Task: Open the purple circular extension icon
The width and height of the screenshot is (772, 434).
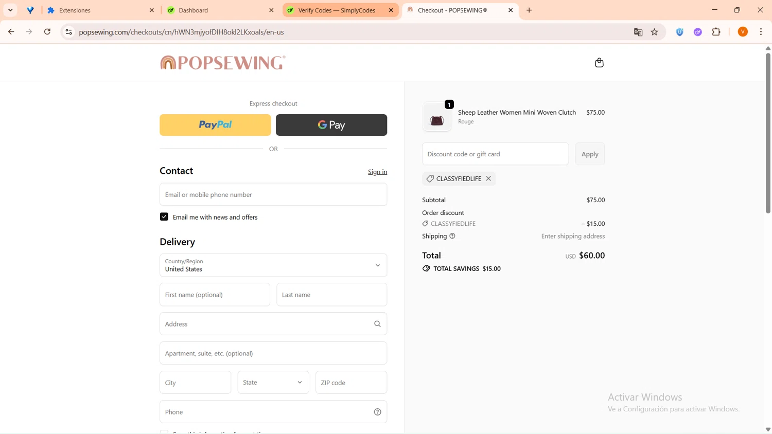Action: (698, 32)
